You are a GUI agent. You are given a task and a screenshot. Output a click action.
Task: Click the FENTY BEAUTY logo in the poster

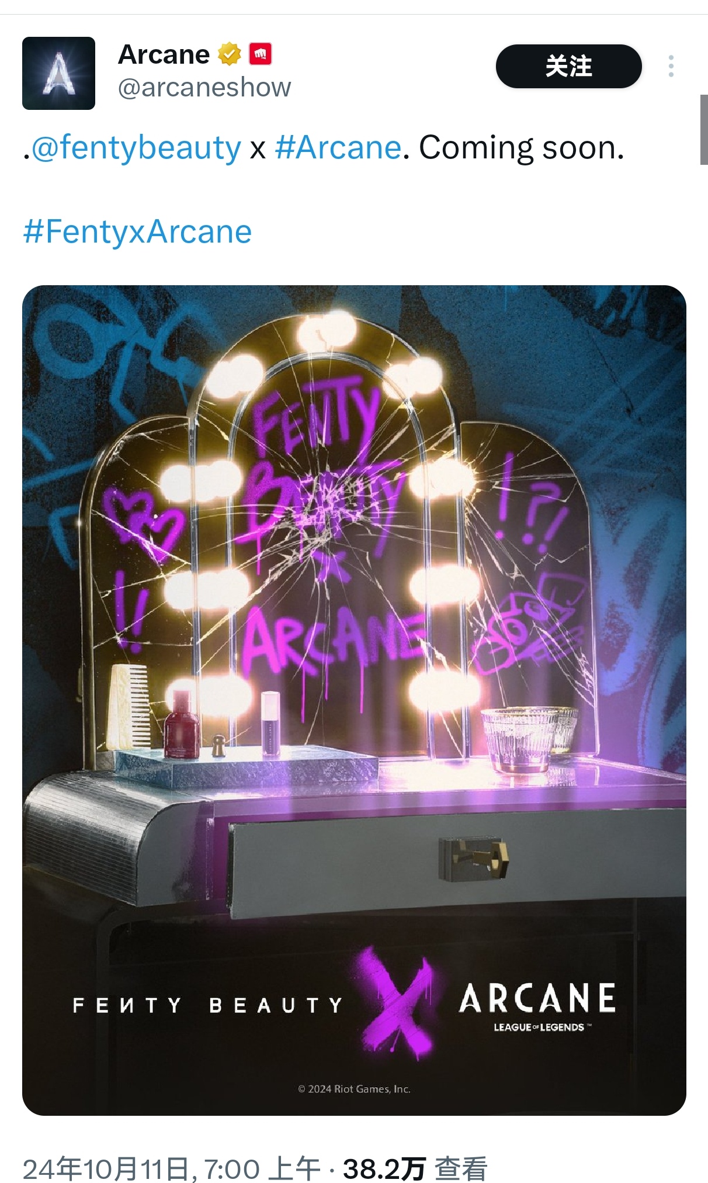207,1005
